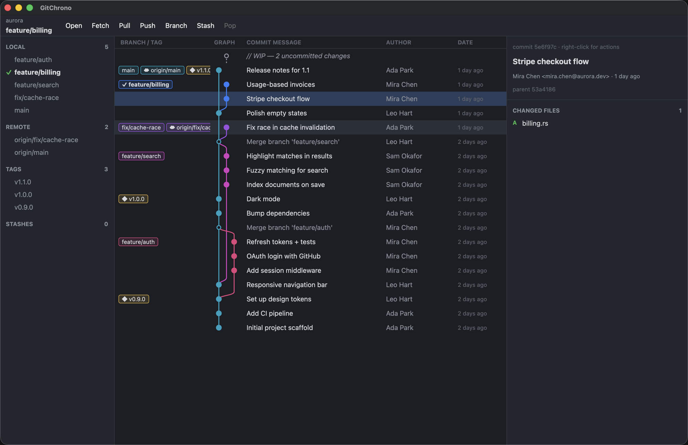Sort by the DATE column header
This screenshot has height=445, width=688.
click(465, 43)
